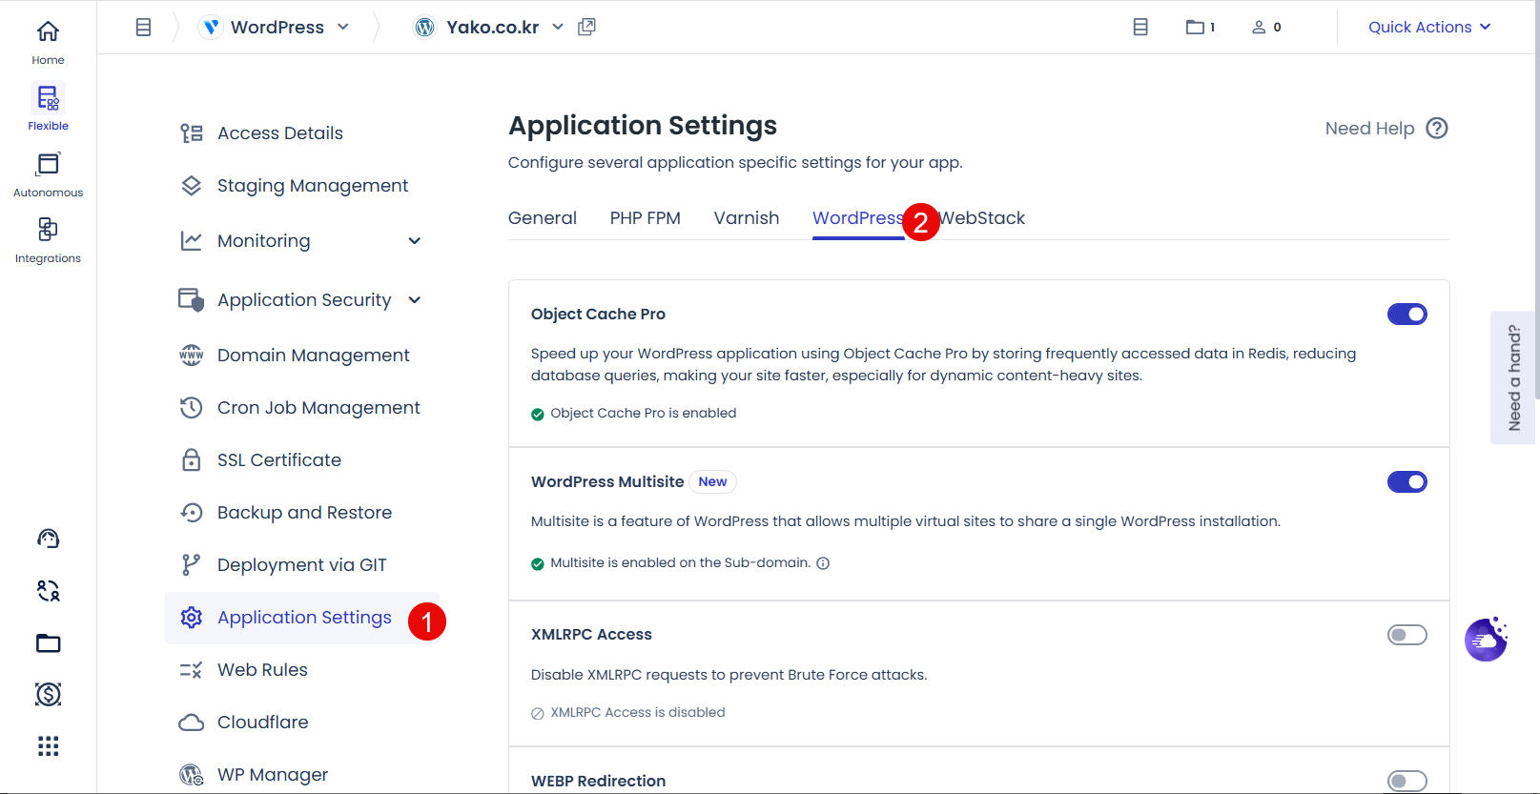Open the billing dollar icon
The height and width of the screenshot is (794, 1540).
[48, 694]
